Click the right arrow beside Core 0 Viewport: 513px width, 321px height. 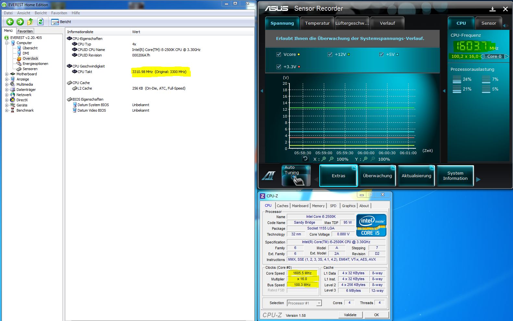(507, 56)
